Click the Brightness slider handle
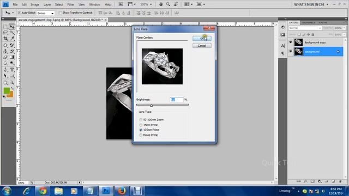 click(151, 105)
